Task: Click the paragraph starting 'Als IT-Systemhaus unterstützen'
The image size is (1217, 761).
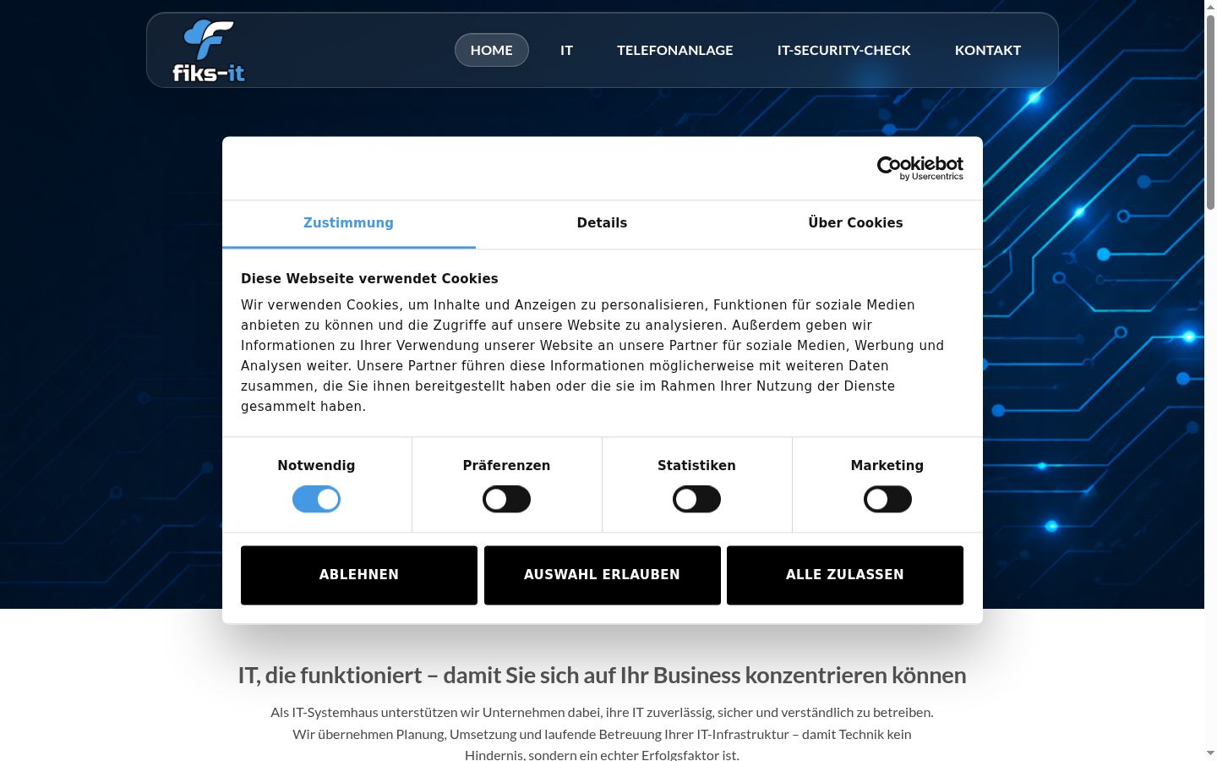Action: tap(602, 734)
